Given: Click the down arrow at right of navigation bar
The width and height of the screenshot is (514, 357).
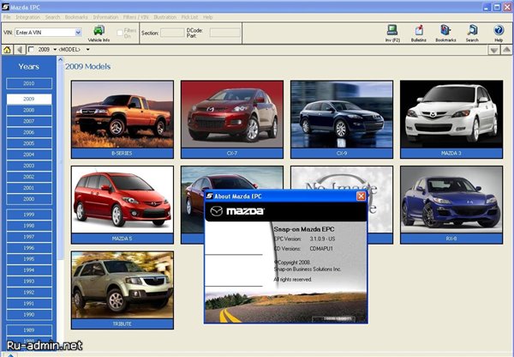Looking at the screenshot, I should pos(493,50).
